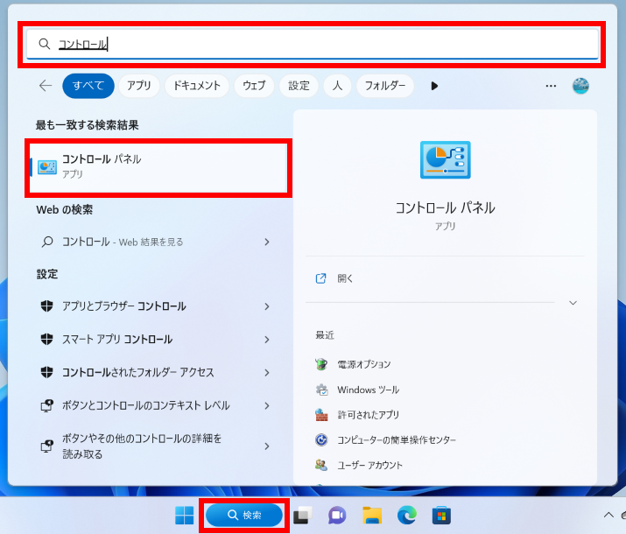Click the open-external icon beside 開く
This screenshot has height=534, width=626.
[x=321, y=278]
